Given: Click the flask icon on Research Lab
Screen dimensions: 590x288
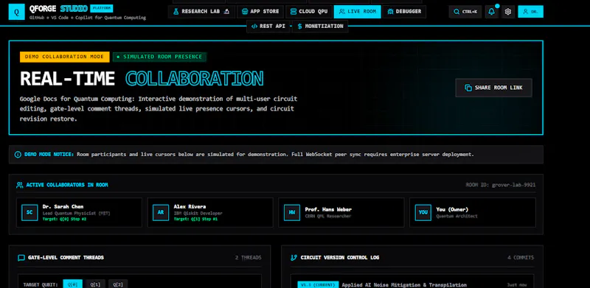Looking at the screenshot, I should [176, 12].
